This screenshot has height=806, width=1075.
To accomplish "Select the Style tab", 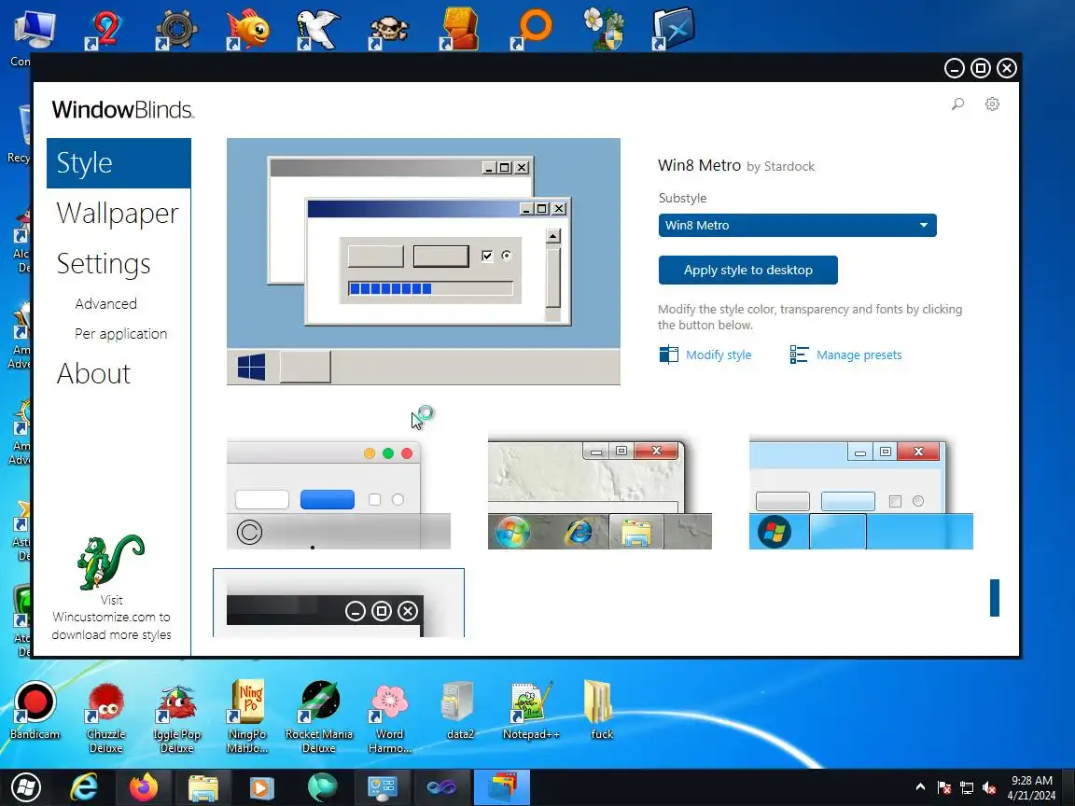I will pyautogui.click(x=119, y=163).
